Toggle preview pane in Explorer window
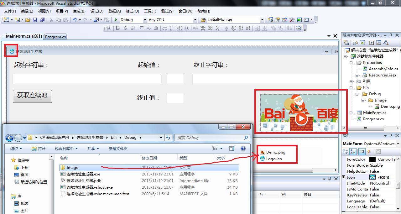Screen dimensions: 401x214 coord(232,149)
